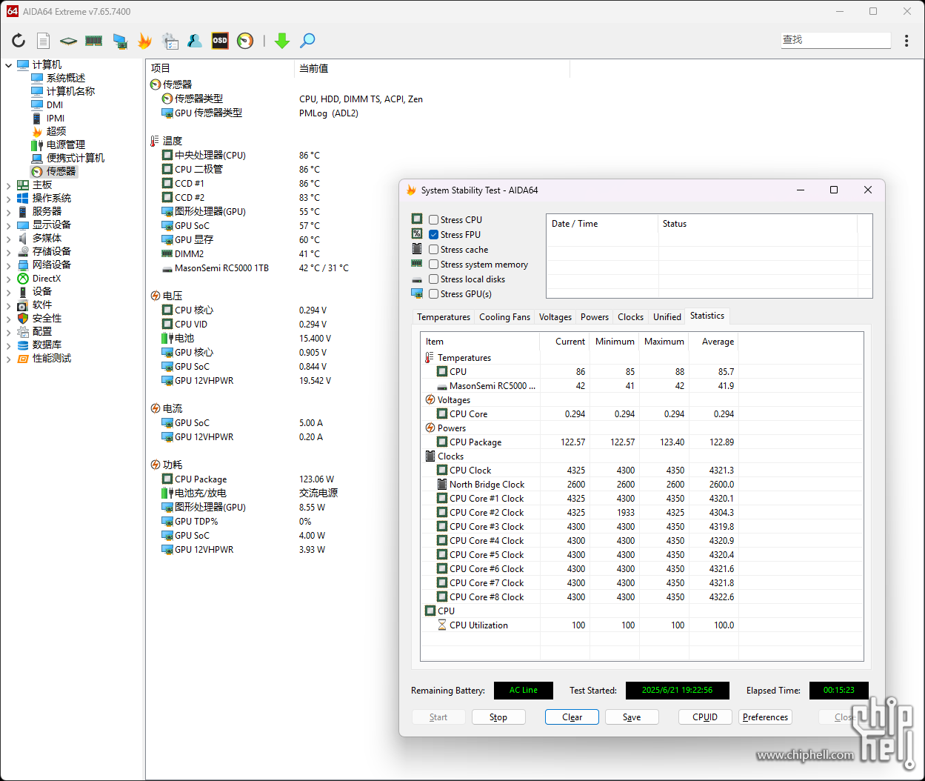Screen dimensions: 925x781
Task: Click the Clear button
Action: coord(572,717)
